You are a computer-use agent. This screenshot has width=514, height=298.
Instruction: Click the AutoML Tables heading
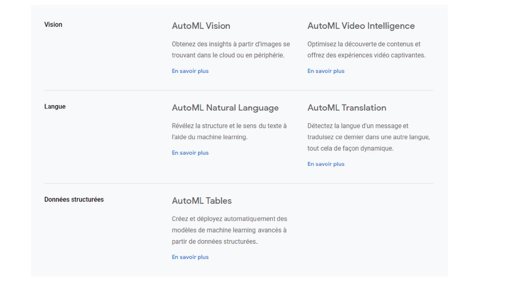pos(202,200)
